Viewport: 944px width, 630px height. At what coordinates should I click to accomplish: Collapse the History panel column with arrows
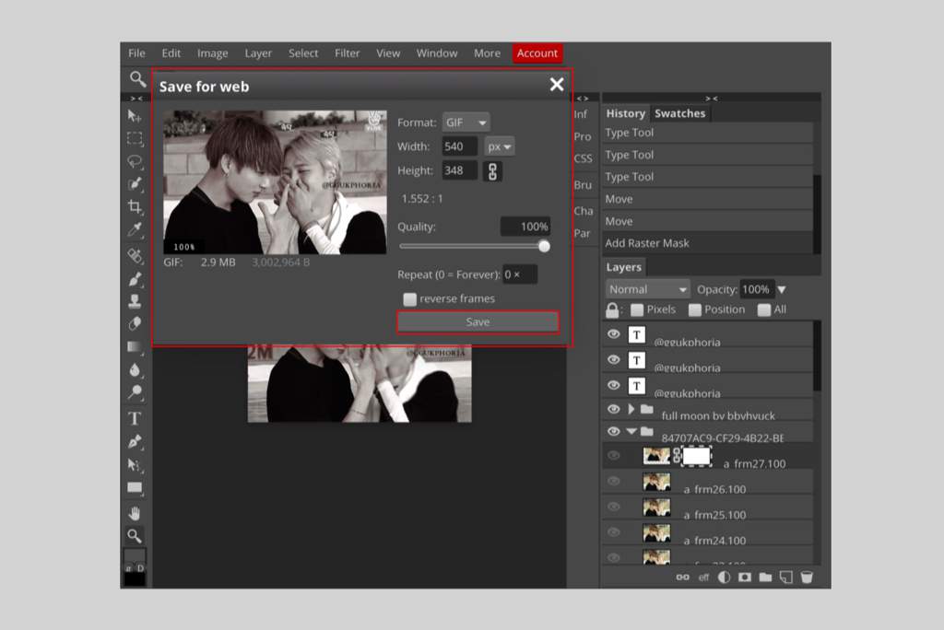click(712, 98)
